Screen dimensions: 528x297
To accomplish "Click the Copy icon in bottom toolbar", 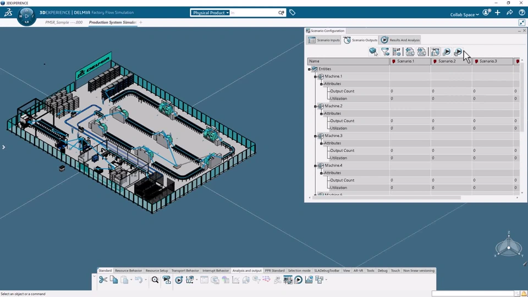I will pos(114,279).
